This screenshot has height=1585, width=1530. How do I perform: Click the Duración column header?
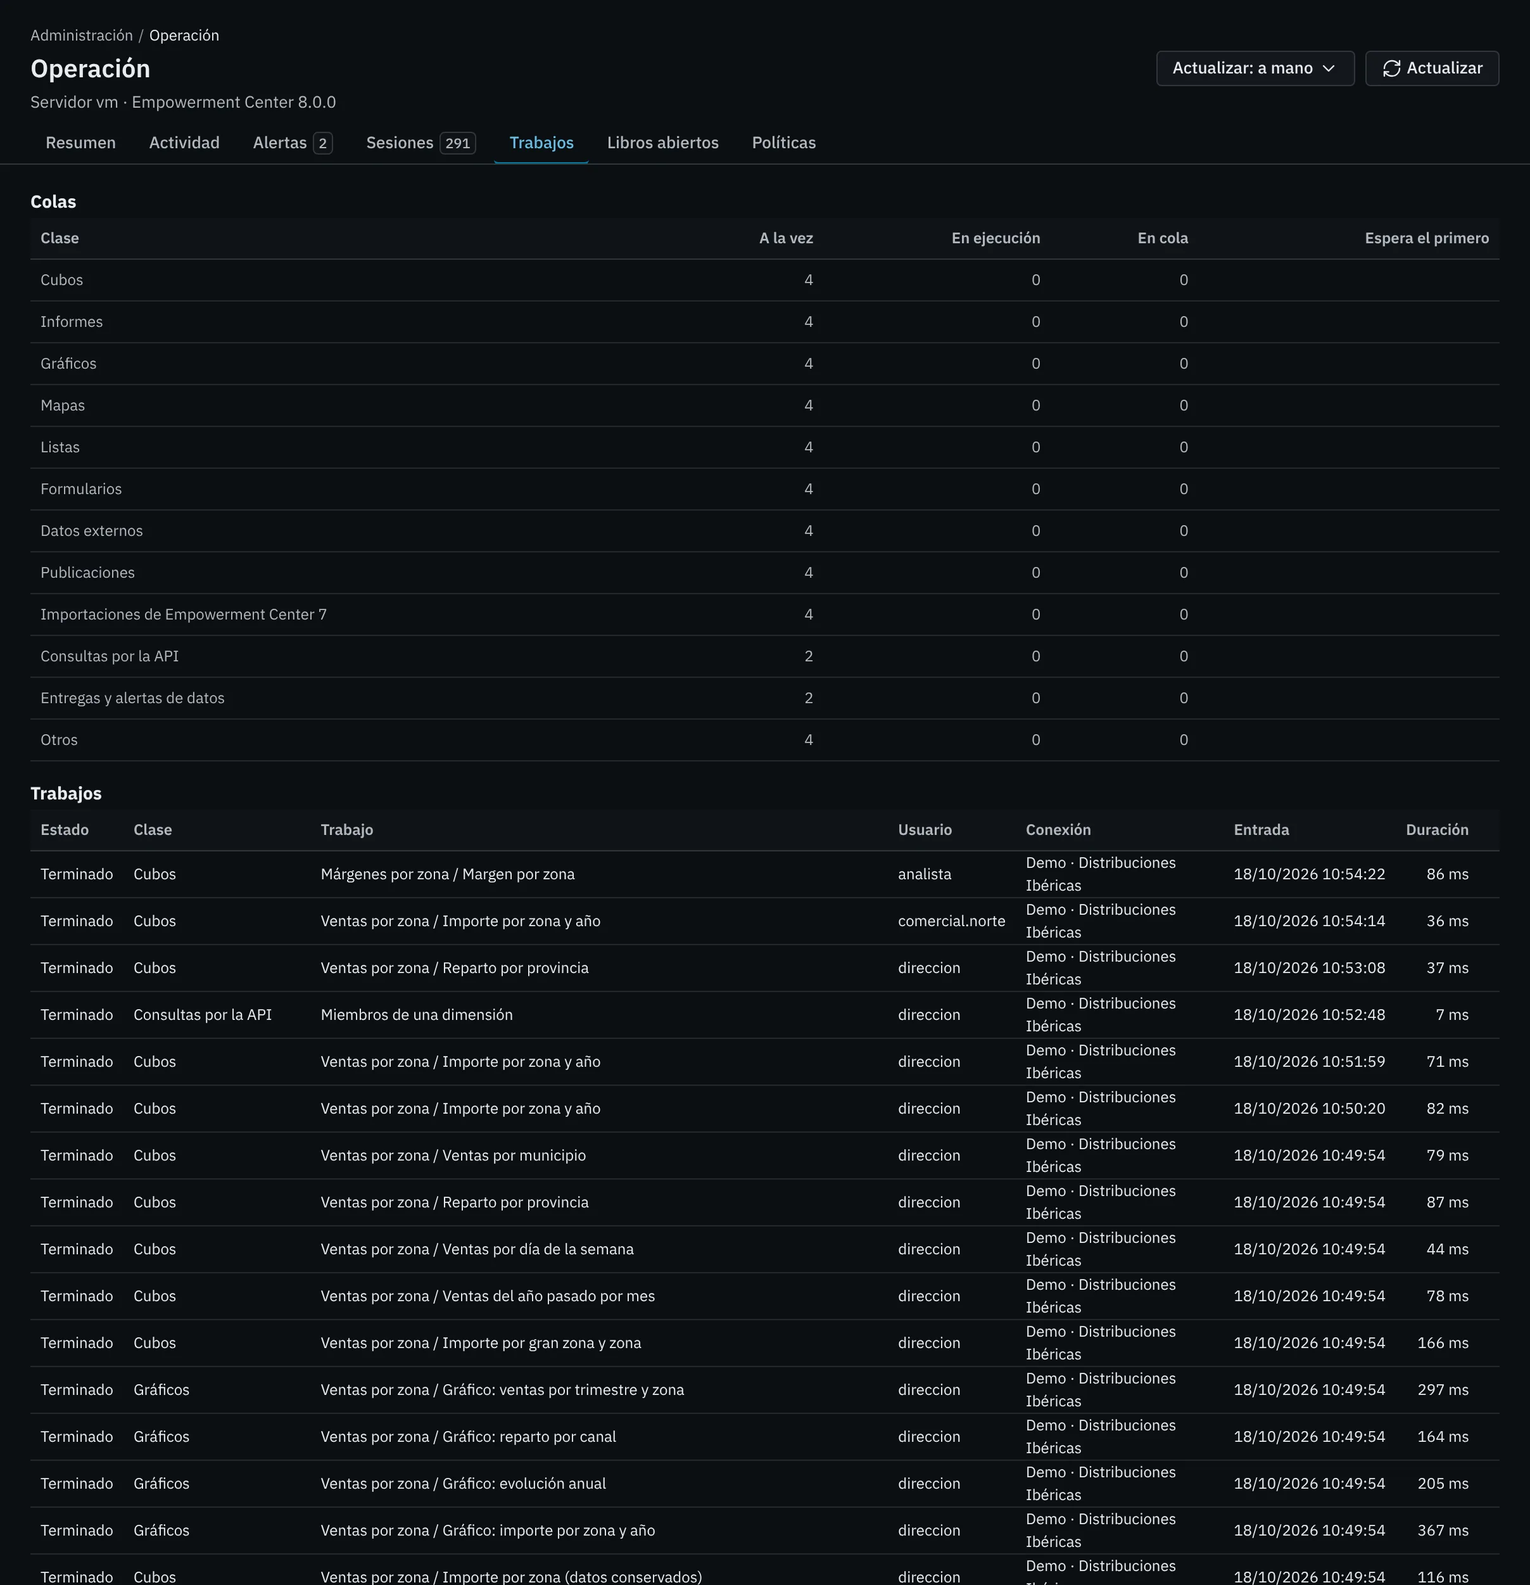tap(1437, 831)
